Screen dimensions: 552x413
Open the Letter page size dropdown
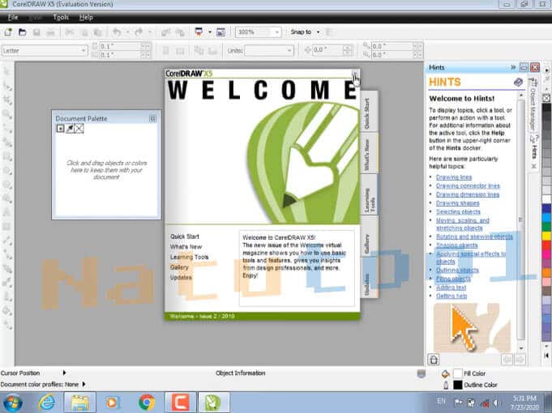pyautogui.click(x=83, y=50)
